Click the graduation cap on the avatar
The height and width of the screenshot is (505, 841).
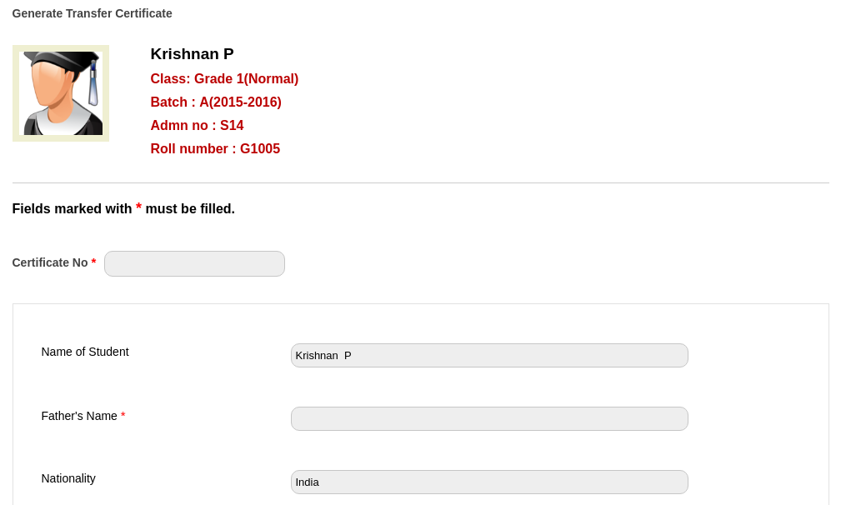(x=63, y=62)
